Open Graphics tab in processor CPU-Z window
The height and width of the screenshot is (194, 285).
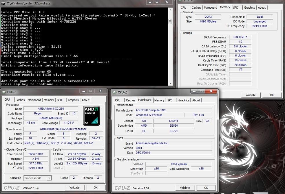[73, 100]
